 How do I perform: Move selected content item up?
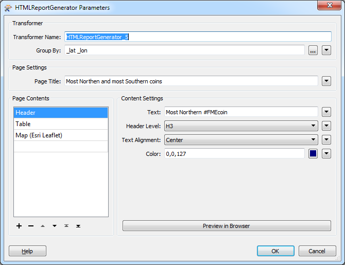(43, 226)
